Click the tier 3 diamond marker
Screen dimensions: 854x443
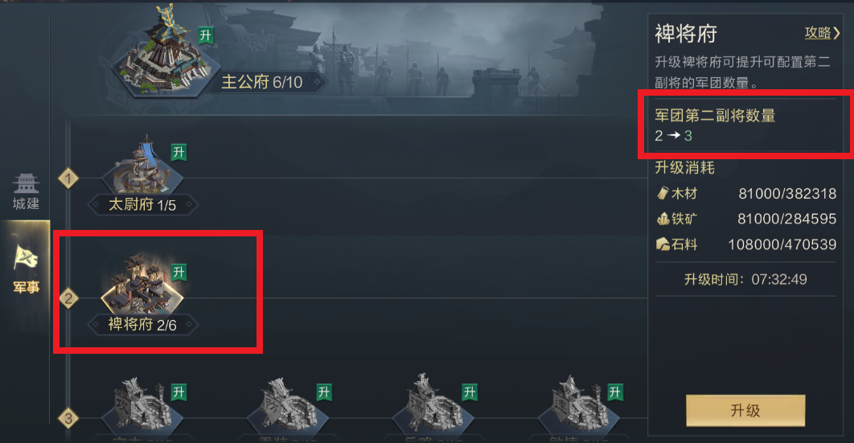[68, 419]
